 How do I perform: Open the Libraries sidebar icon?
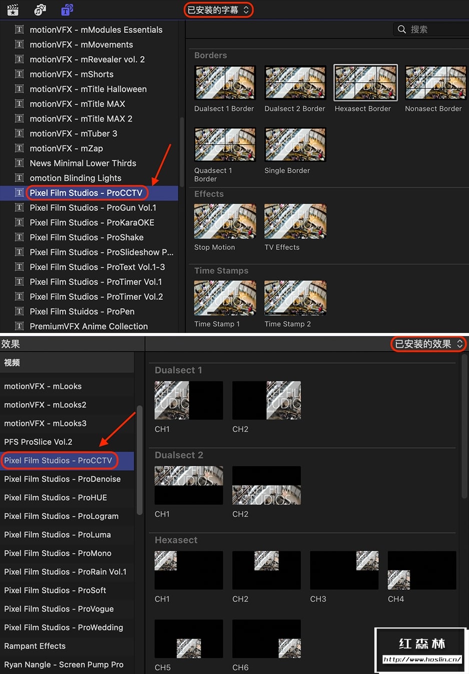coord(13,10)
